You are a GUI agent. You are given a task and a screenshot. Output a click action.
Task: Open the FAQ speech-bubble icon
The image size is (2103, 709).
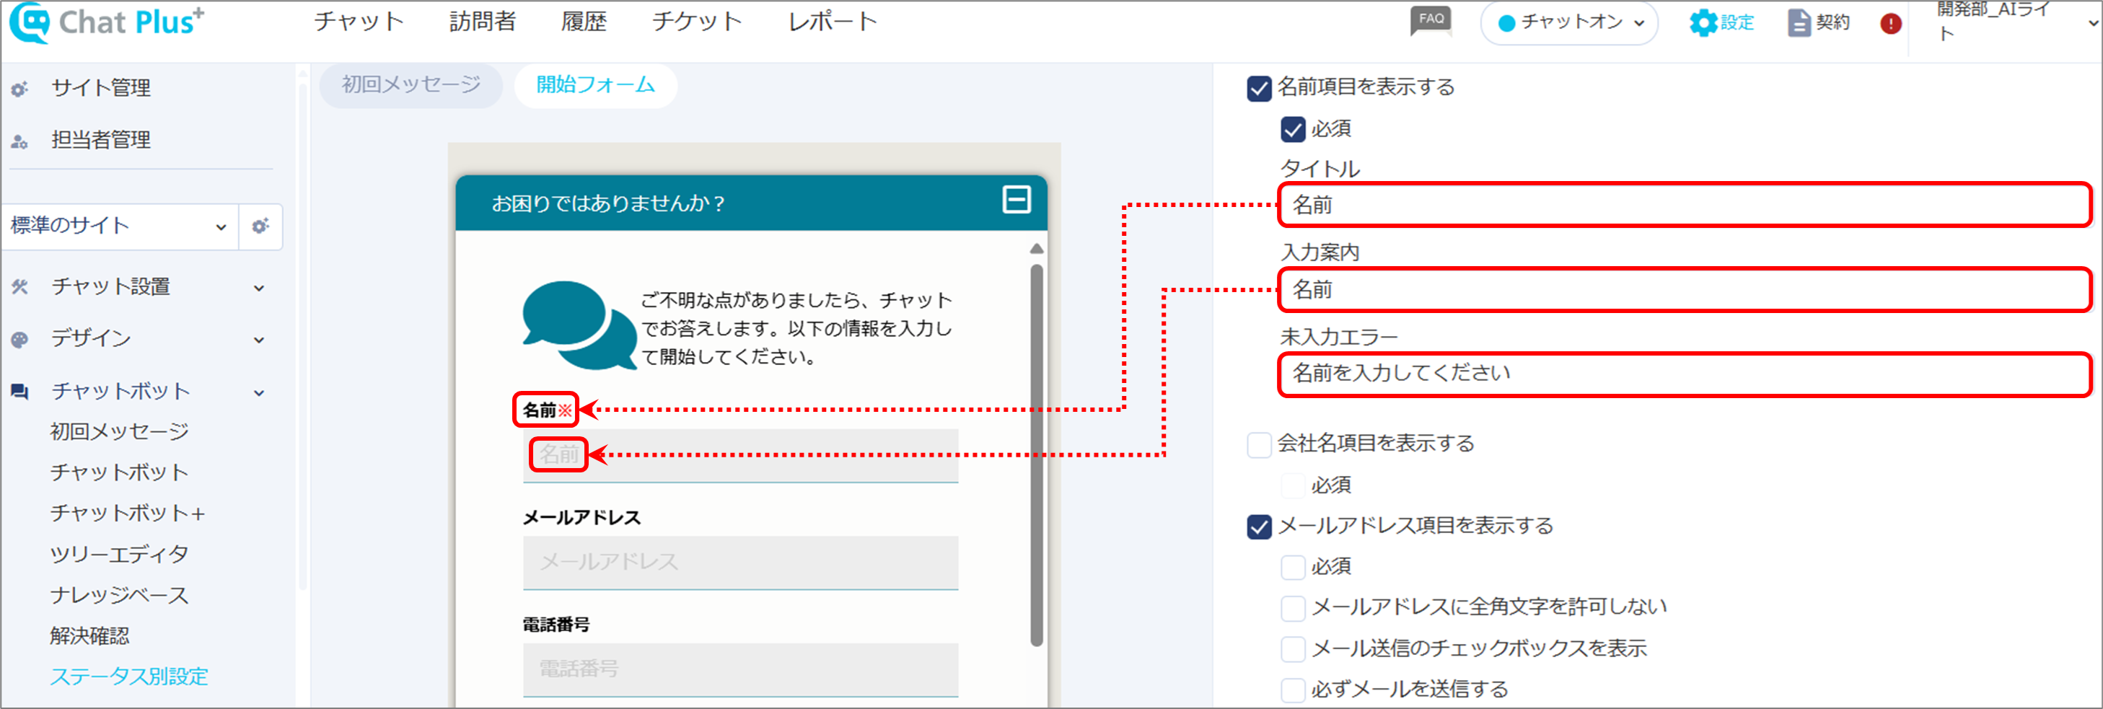(1431, 20)
